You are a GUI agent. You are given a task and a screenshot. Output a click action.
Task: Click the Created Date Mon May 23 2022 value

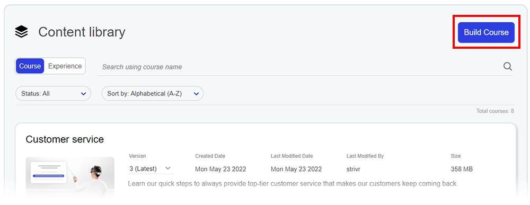pos(220,169)
